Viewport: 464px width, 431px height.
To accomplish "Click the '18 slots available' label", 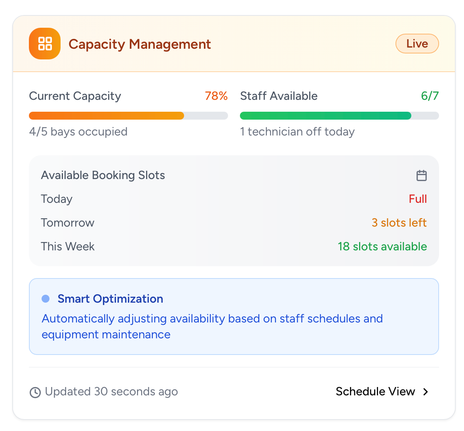I will click(382, 246).
